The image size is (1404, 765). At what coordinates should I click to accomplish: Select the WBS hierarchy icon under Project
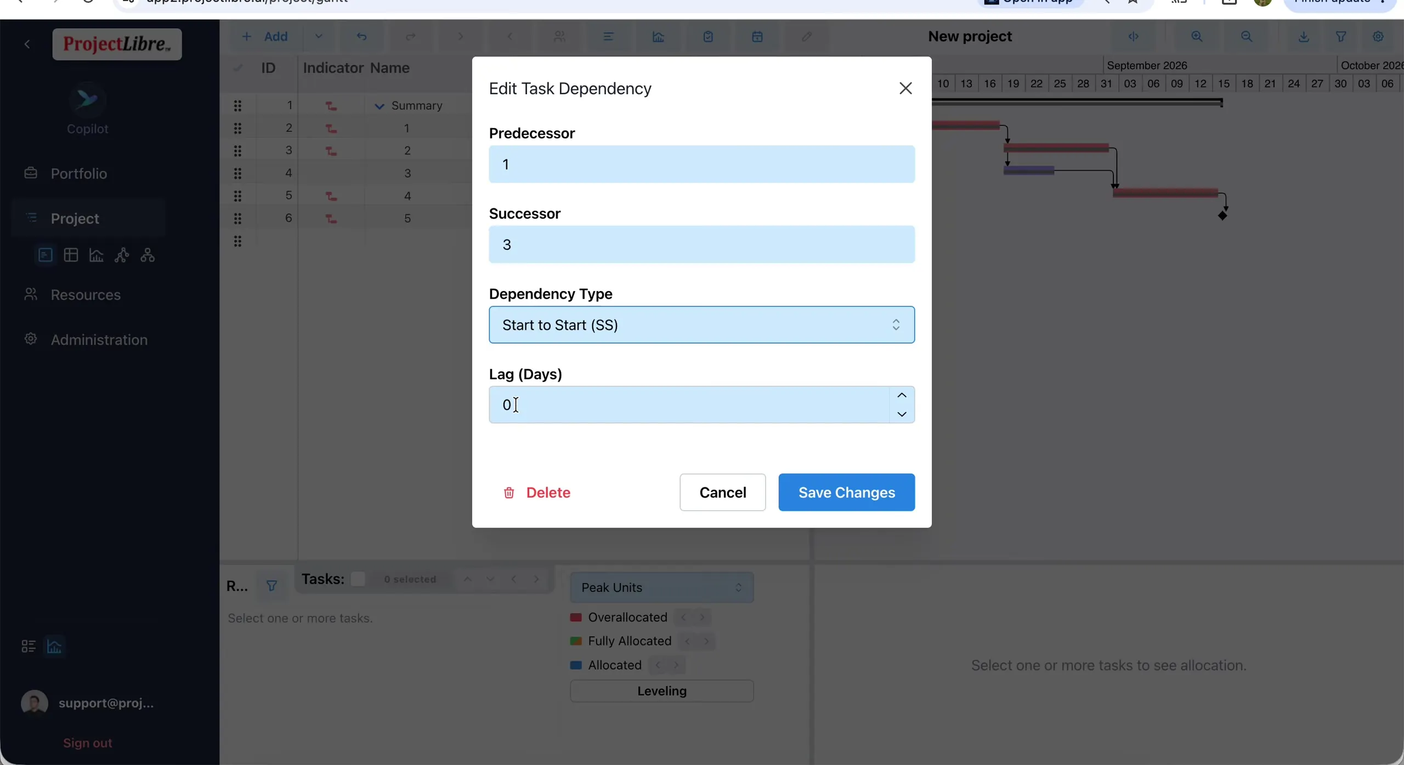click(148, 255)
